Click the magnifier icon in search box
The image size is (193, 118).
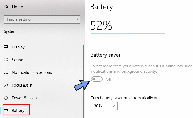[x=76, y=19]
